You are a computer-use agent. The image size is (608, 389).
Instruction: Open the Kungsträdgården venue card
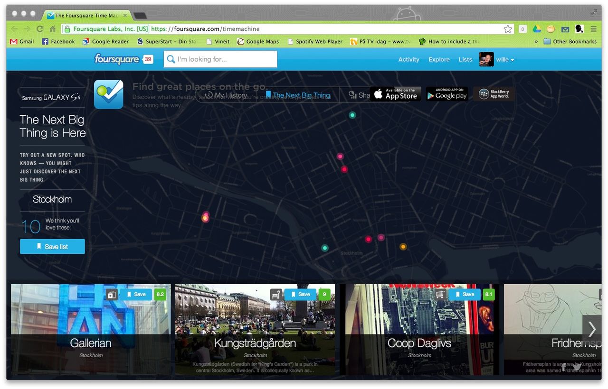click(255, 329)
